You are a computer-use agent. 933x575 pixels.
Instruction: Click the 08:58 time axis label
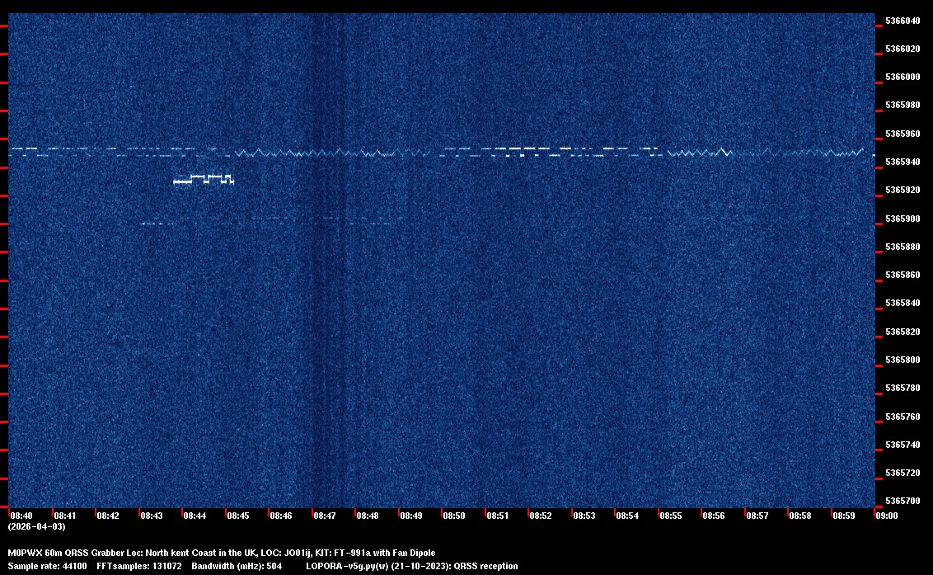[x=800, y=516]
